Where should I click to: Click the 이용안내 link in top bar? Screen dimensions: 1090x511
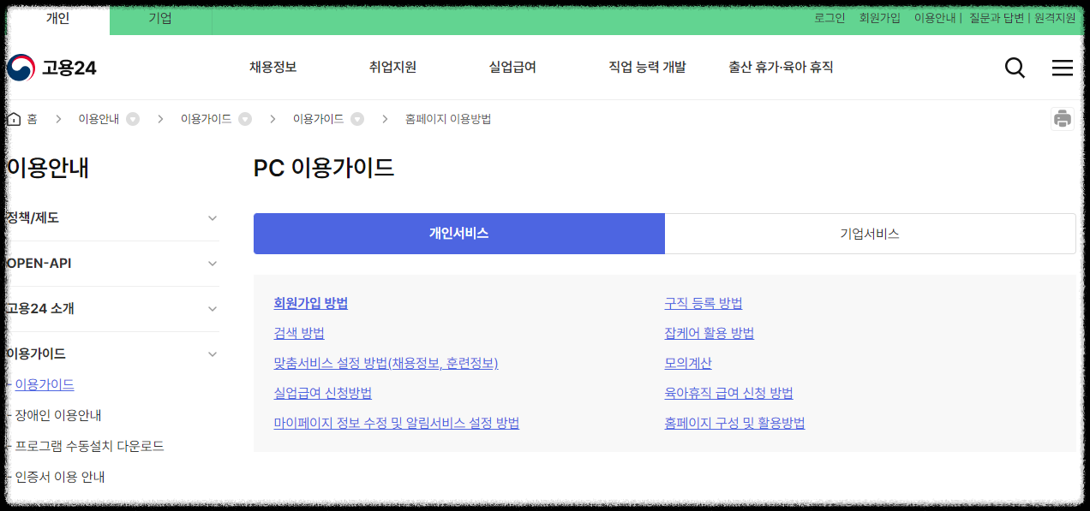click(935, 18)
